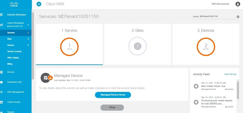Click the Tenant Groups sidebar icon
The width and height of the screenshot is (243, 113).
coord(2,102)
